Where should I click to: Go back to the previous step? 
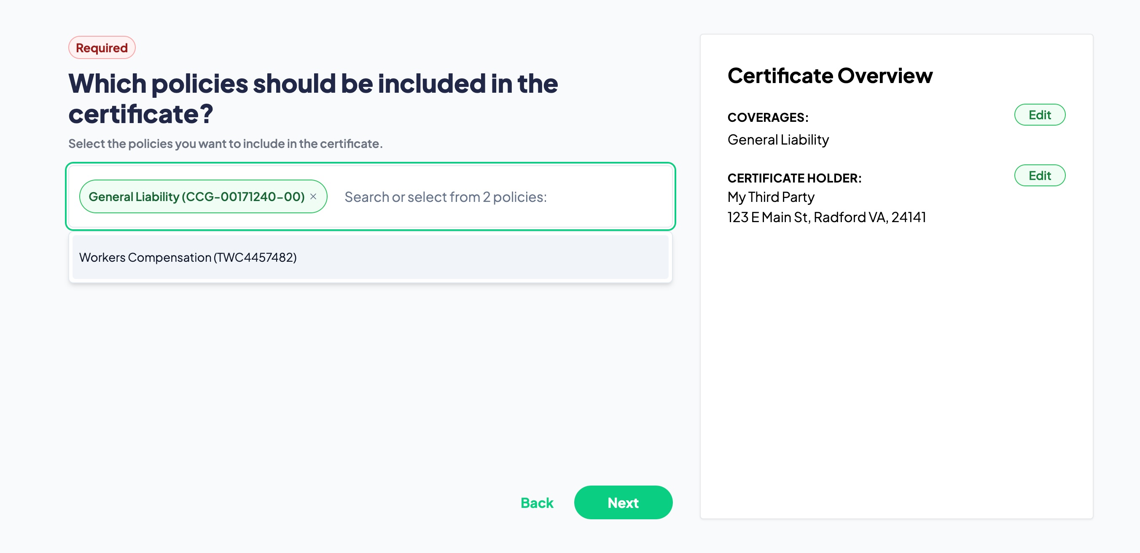pos(536,502)
